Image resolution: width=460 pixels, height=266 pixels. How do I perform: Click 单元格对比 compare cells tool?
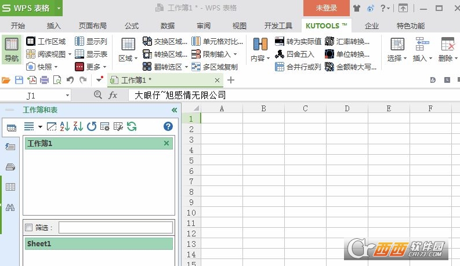coord(217,41)
